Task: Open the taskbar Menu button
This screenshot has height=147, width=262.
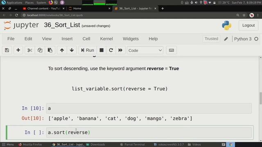Action: (8, 145)
